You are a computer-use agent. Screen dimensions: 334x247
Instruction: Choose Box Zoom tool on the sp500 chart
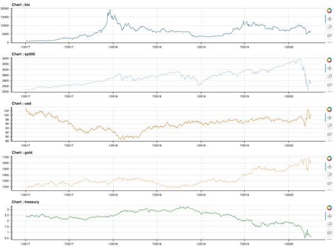click(329, 76)
